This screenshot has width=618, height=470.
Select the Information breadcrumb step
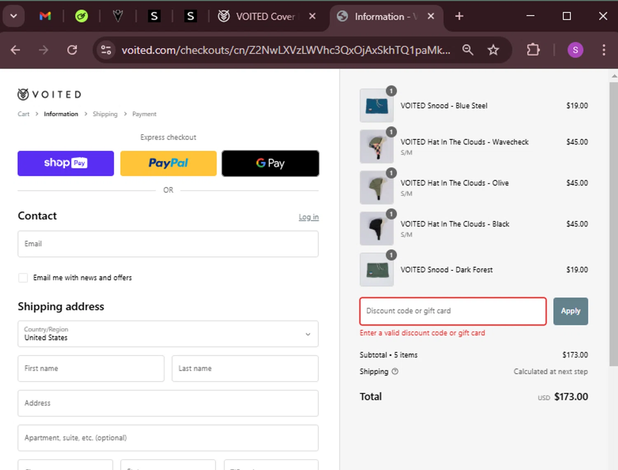pos(61,114)
